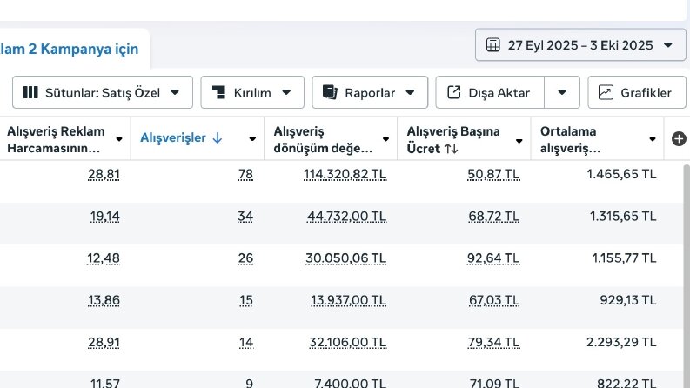Click the Dışa Aktar export button
This screenshot has height=388, width=690.
pyautogui.click(x=490, y=92)
